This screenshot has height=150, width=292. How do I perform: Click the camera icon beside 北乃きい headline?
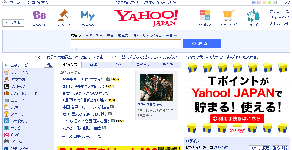click(x=104, y=128)
